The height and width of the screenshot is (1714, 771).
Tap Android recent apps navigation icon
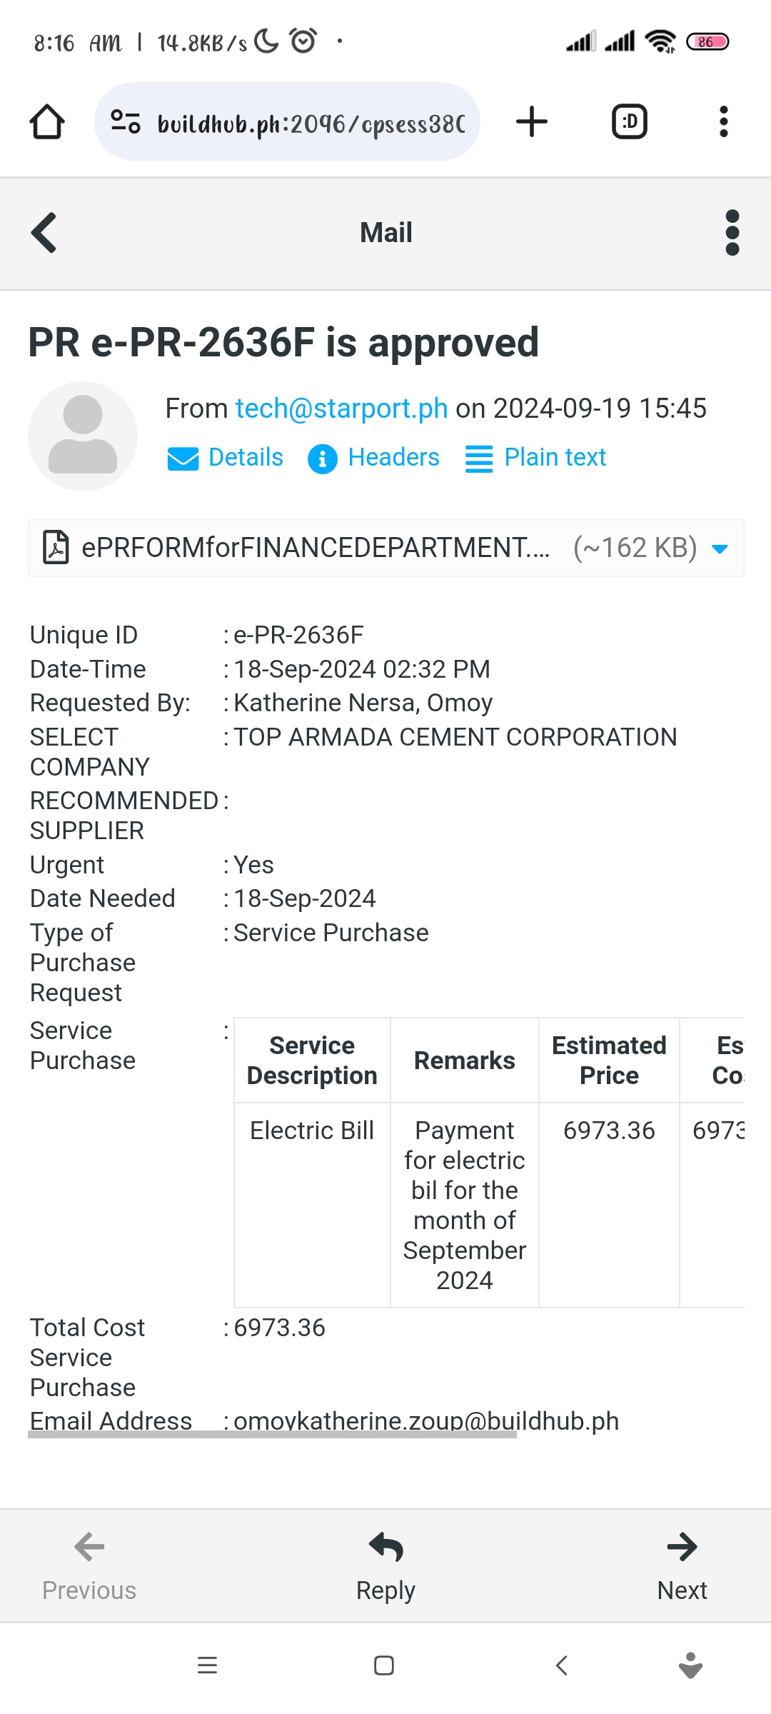(207, 1665)
